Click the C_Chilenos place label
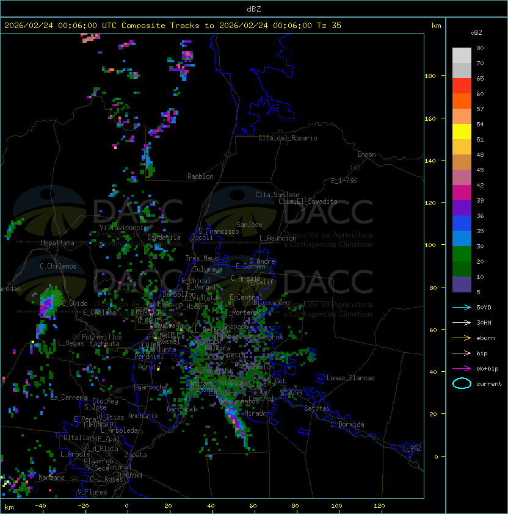The width and height of the screenshot is (508, 514). 58,266
